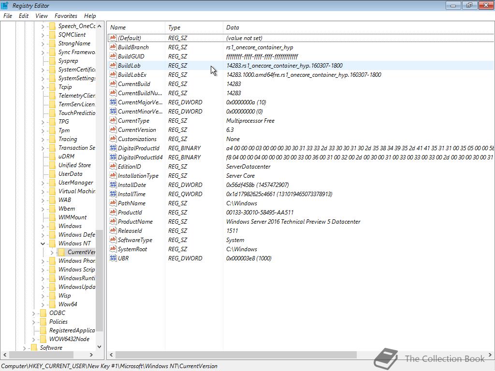The image size is (495, 371).
Task: Click the BuildGUID string value icon
Action: pos(113,56)
